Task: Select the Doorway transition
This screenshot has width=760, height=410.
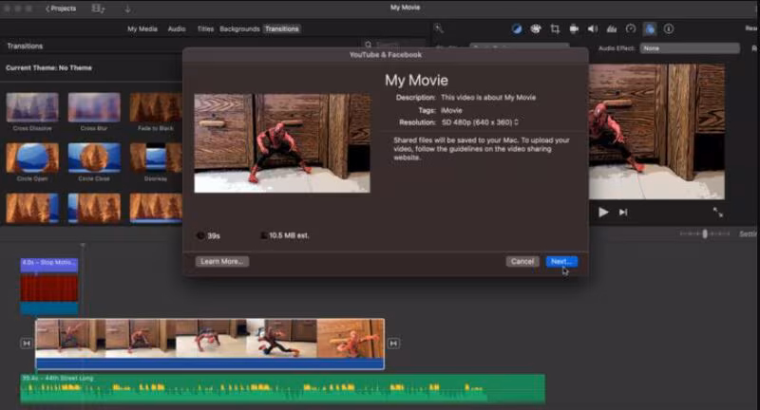Action: [156, 158]
